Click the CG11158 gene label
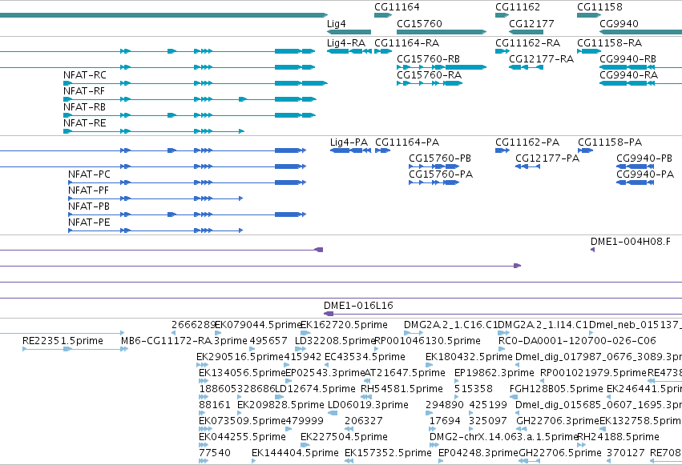The image size is (682, 465). coord(599,7)
